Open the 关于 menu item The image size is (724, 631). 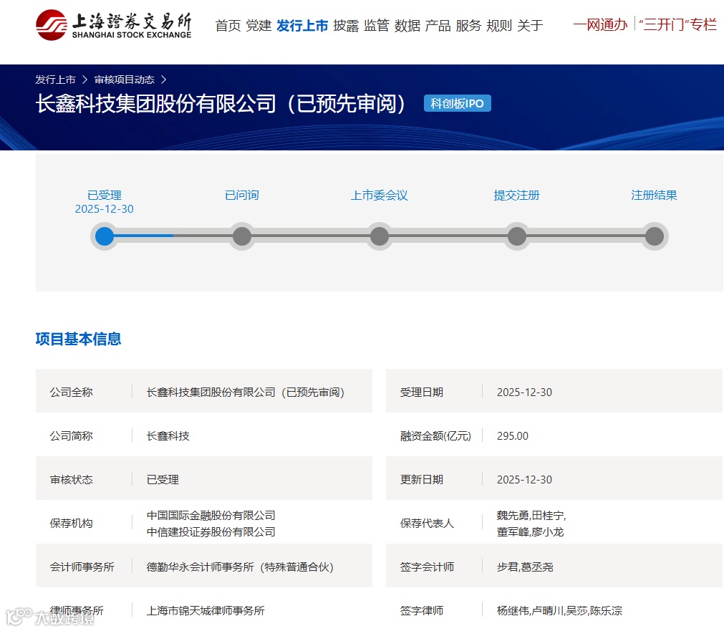click(x=530, y=25)
